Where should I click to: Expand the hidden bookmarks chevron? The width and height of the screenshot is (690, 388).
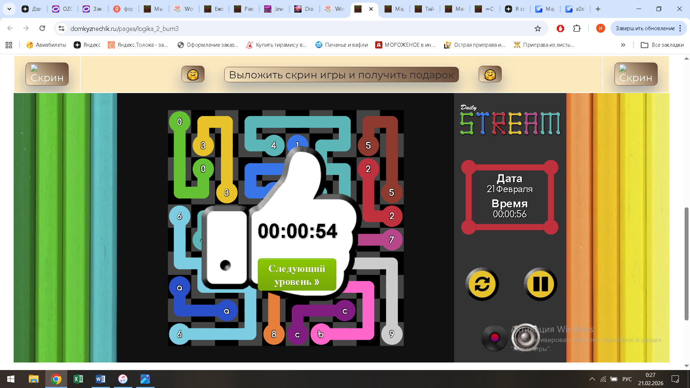(x=623, y=45)
